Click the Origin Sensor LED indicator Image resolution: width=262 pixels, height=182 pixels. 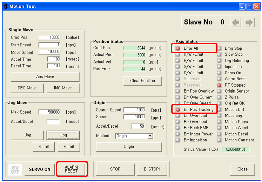pyautogui.click(x=219, y=91)
